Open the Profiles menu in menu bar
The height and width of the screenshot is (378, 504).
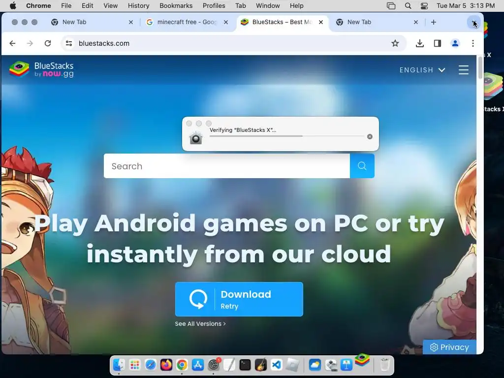pyautogui.click(x=214, y=6)
